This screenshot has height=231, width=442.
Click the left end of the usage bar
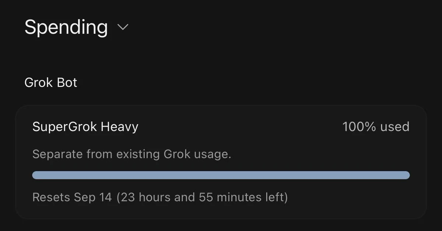pos(37,175)
